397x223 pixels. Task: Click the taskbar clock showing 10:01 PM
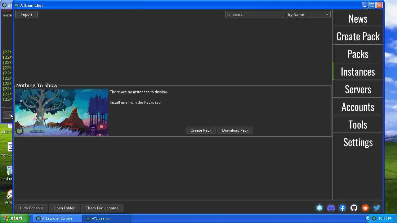pyautogui.click(x=386, y=219)
